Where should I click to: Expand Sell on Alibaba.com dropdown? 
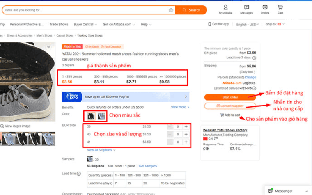(119, 24)
